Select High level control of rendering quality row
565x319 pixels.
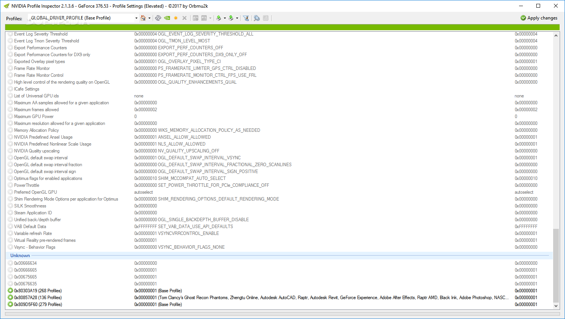coord(279,82)
